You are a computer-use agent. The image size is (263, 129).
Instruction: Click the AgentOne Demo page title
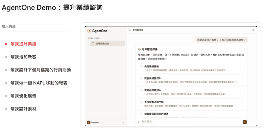(x=52, y=8)
